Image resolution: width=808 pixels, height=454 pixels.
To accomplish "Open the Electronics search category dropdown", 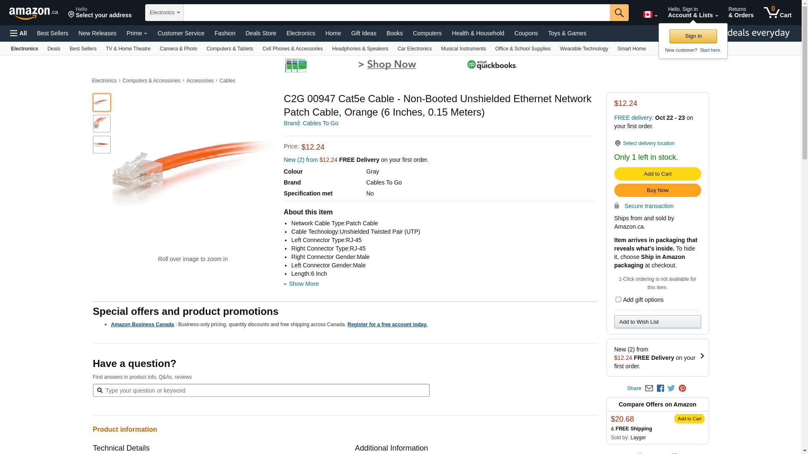I will pyautogui.click(x=165, y=13).
